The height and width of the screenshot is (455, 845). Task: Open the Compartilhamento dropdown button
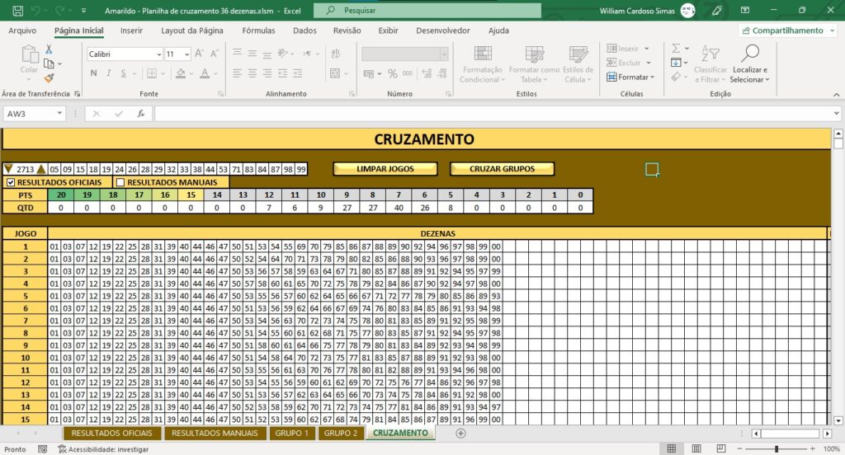point(787,30)
